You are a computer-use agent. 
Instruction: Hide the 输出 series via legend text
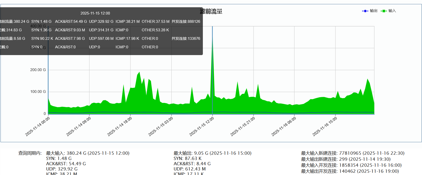pos(374,11)
